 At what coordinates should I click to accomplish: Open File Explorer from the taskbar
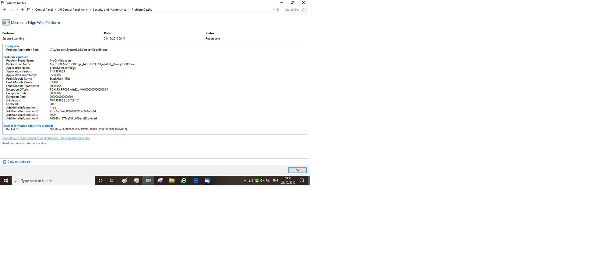172,181
